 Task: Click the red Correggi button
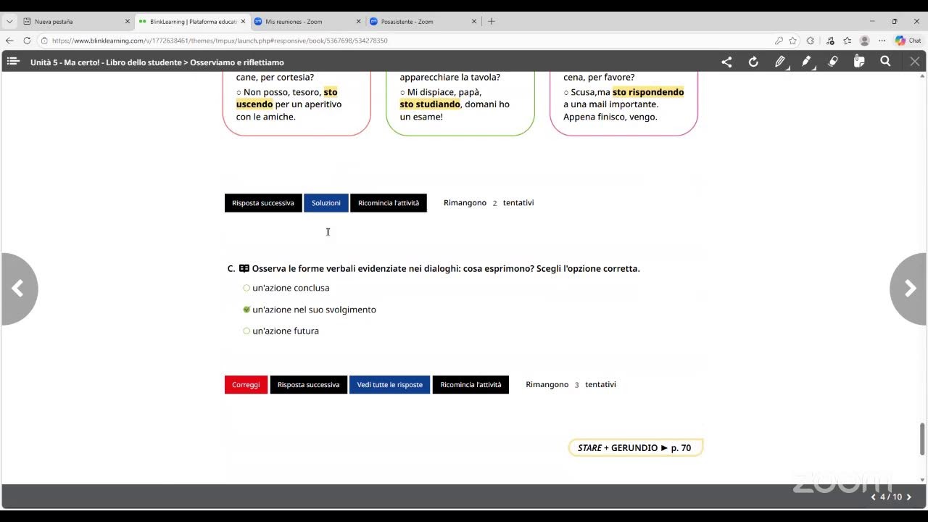pos(246,384)
